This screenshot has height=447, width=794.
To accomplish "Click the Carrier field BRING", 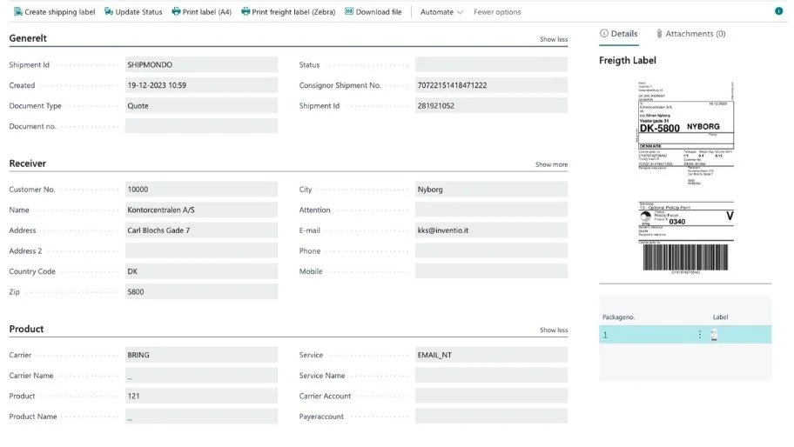I will click(201, 355).
